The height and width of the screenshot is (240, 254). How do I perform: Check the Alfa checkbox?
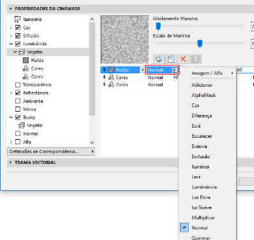(18, 142)
